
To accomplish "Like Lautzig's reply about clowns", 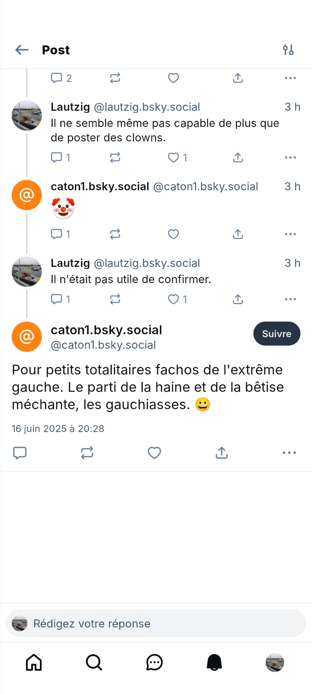I will pos(174,158).
